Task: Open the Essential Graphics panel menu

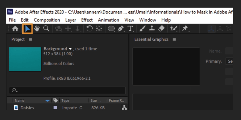Action: 174,39
